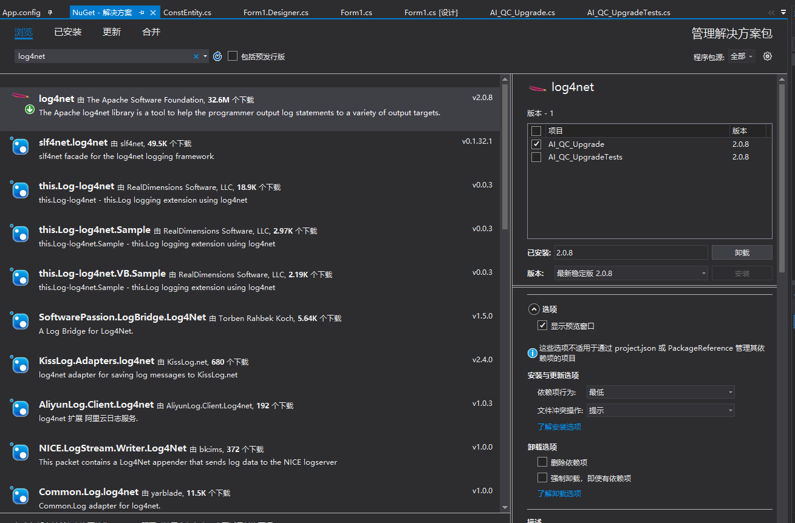Select SoftwarePassion.LogBridge.Log4Net package title
795x523 pixels.
[x=123, y=317]
